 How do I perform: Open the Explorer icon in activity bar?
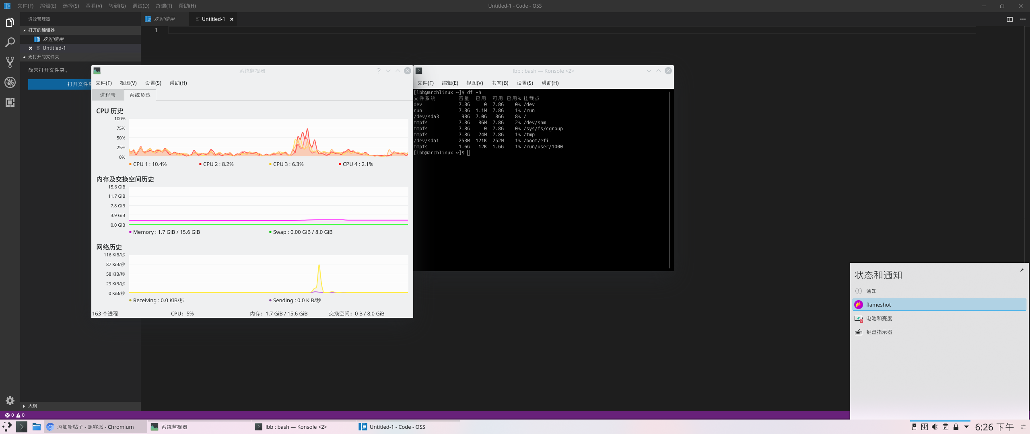[10, 23]
